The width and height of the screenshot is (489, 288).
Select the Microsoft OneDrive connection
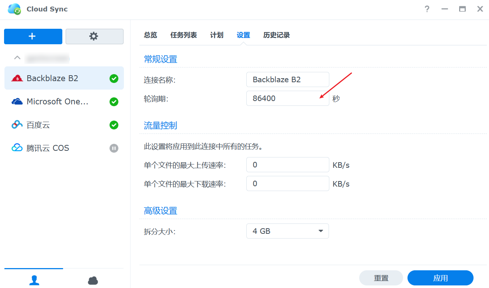pyautogui.click(x=58, y=102)
